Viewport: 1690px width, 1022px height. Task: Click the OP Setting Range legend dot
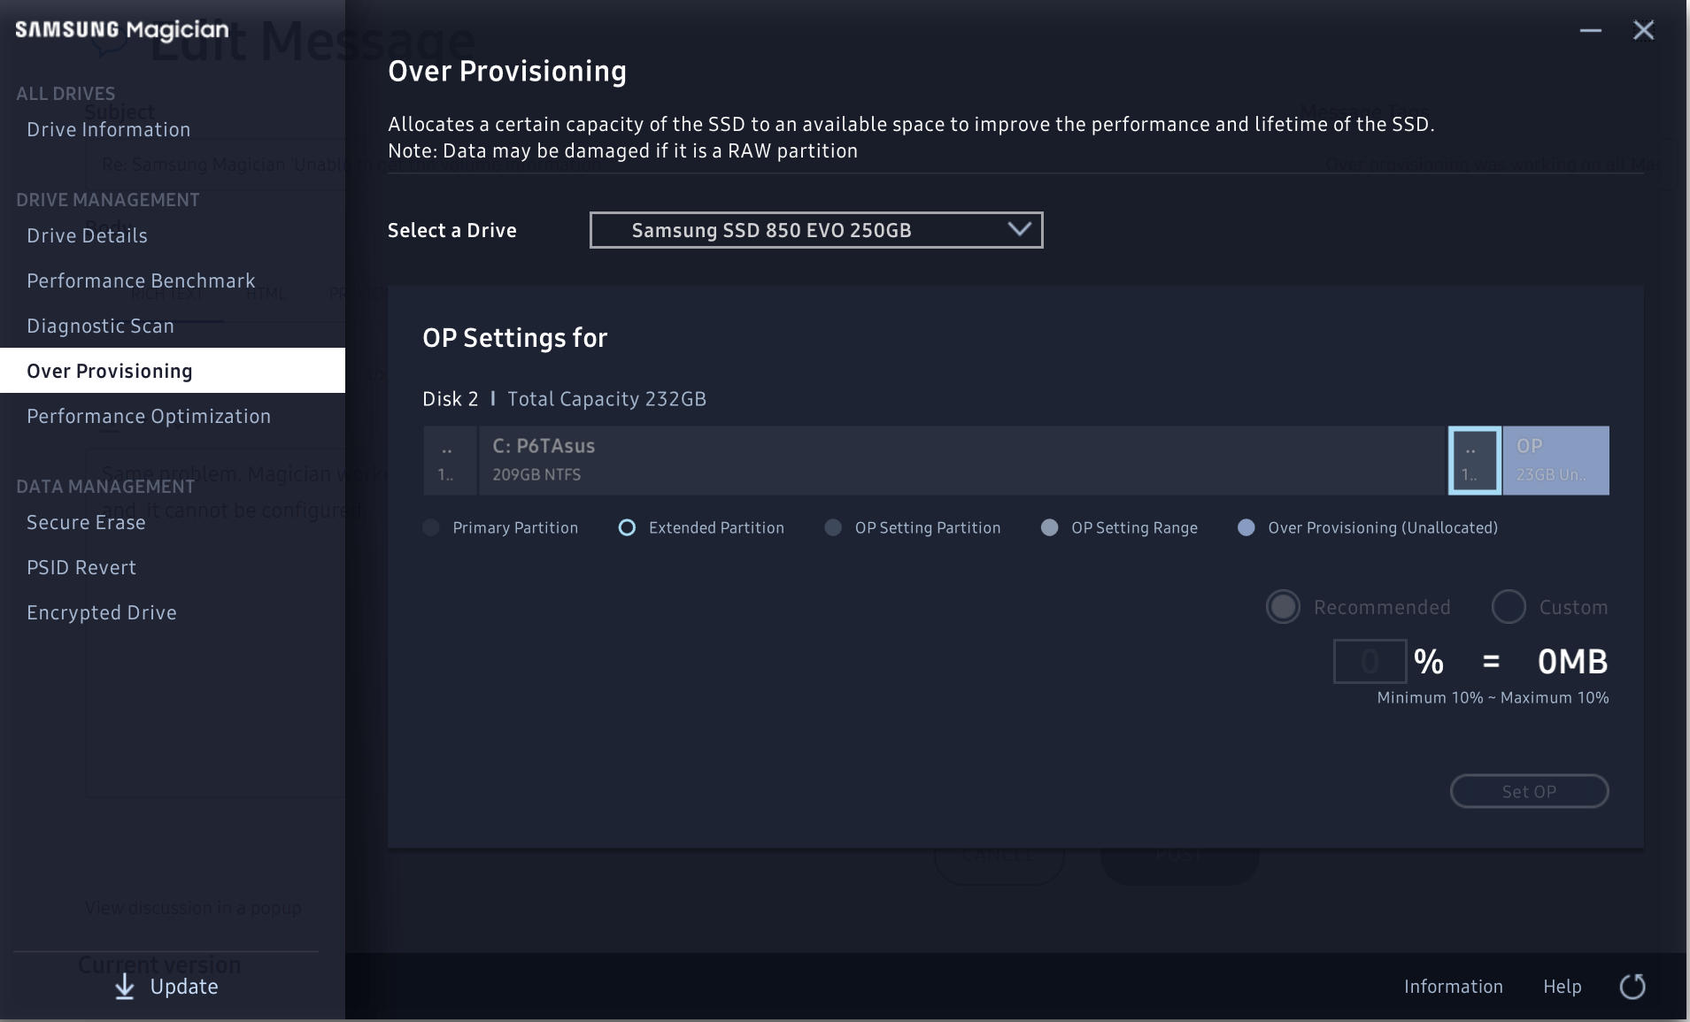1049,528
